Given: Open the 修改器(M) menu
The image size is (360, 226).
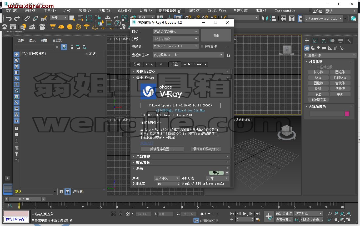Looking at the screenshot, I should (125, 11).
